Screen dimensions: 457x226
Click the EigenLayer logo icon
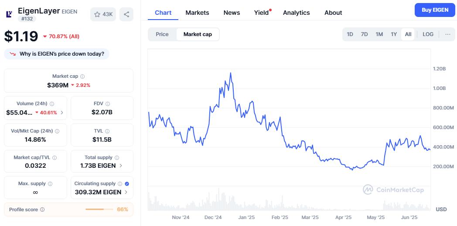click(x=9, y=14)
